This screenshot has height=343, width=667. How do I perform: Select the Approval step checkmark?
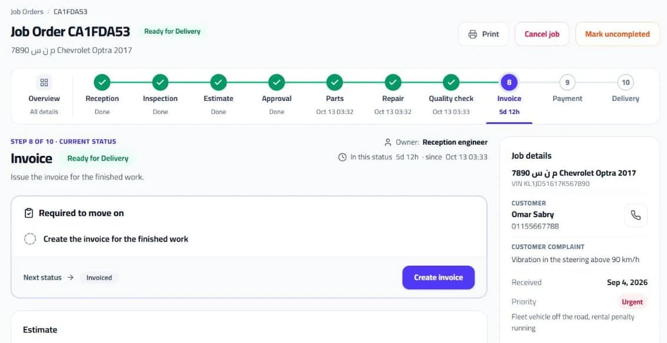coord(276,82)
